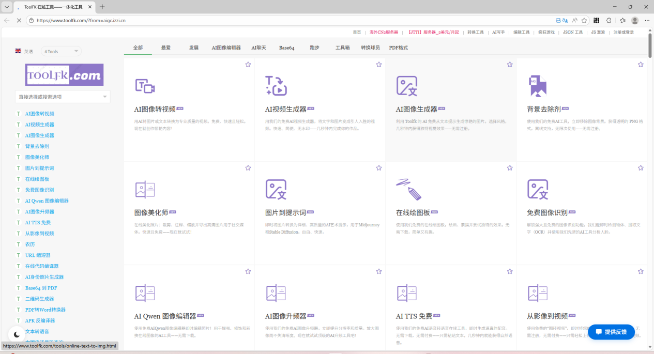This screenshot has height=354, width=654.
Task: Open the AI图像生成器 tool icon
Action: click(x=407, y=86)
